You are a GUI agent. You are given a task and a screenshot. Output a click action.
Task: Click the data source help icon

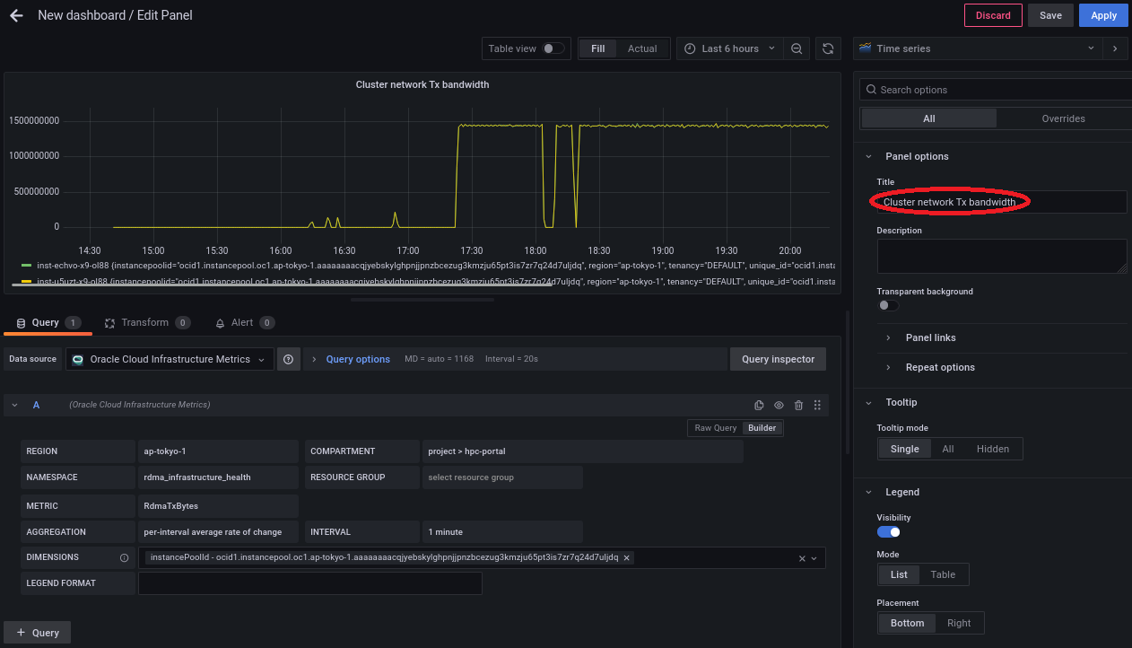pos(289,359)
